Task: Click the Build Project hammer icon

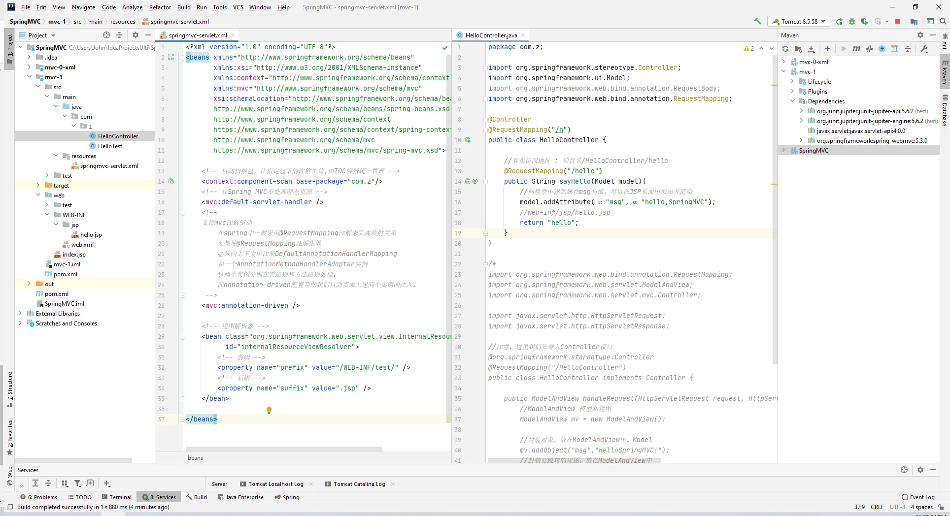Action: pos(757,21)
